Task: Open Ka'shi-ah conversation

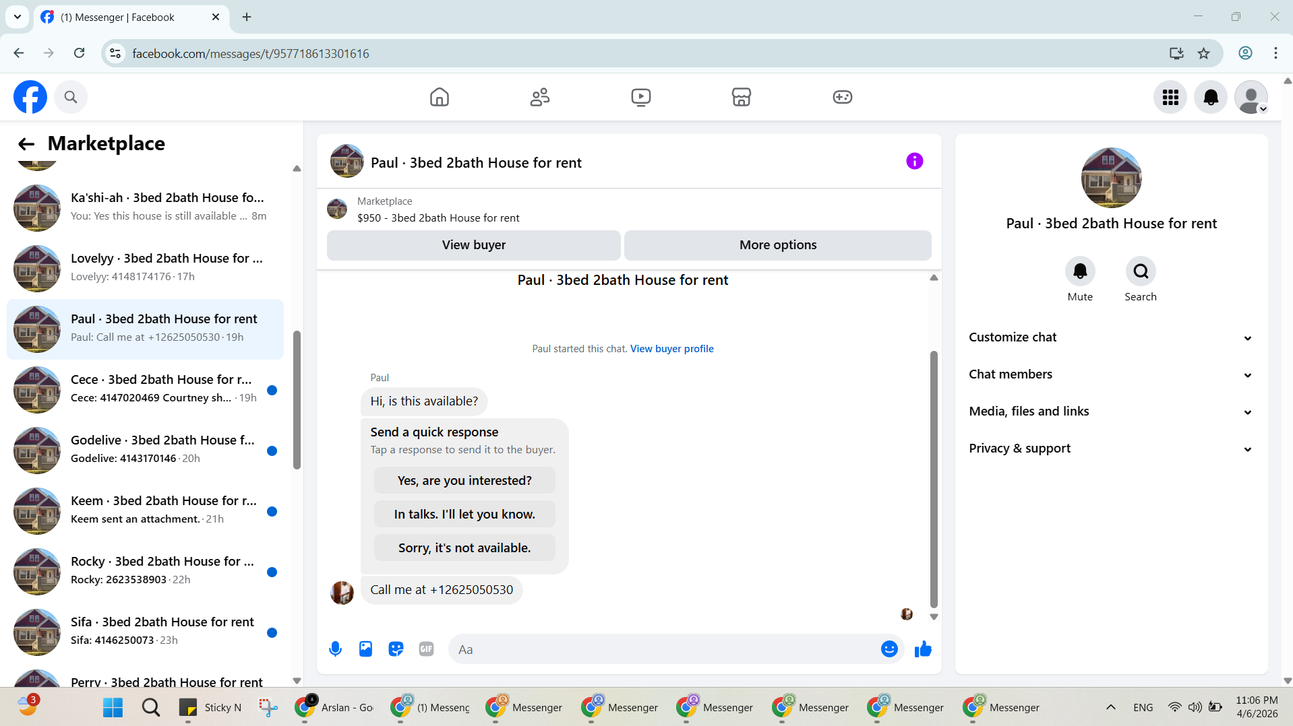Action: 145,207
